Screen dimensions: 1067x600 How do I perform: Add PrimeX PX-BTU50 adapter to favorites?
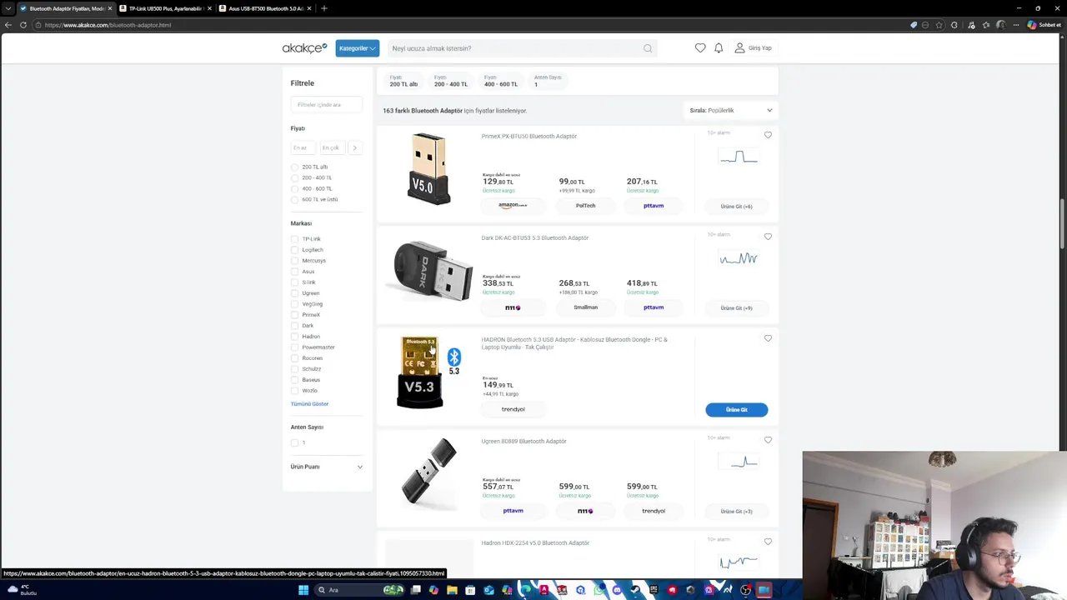pos(768,135)
